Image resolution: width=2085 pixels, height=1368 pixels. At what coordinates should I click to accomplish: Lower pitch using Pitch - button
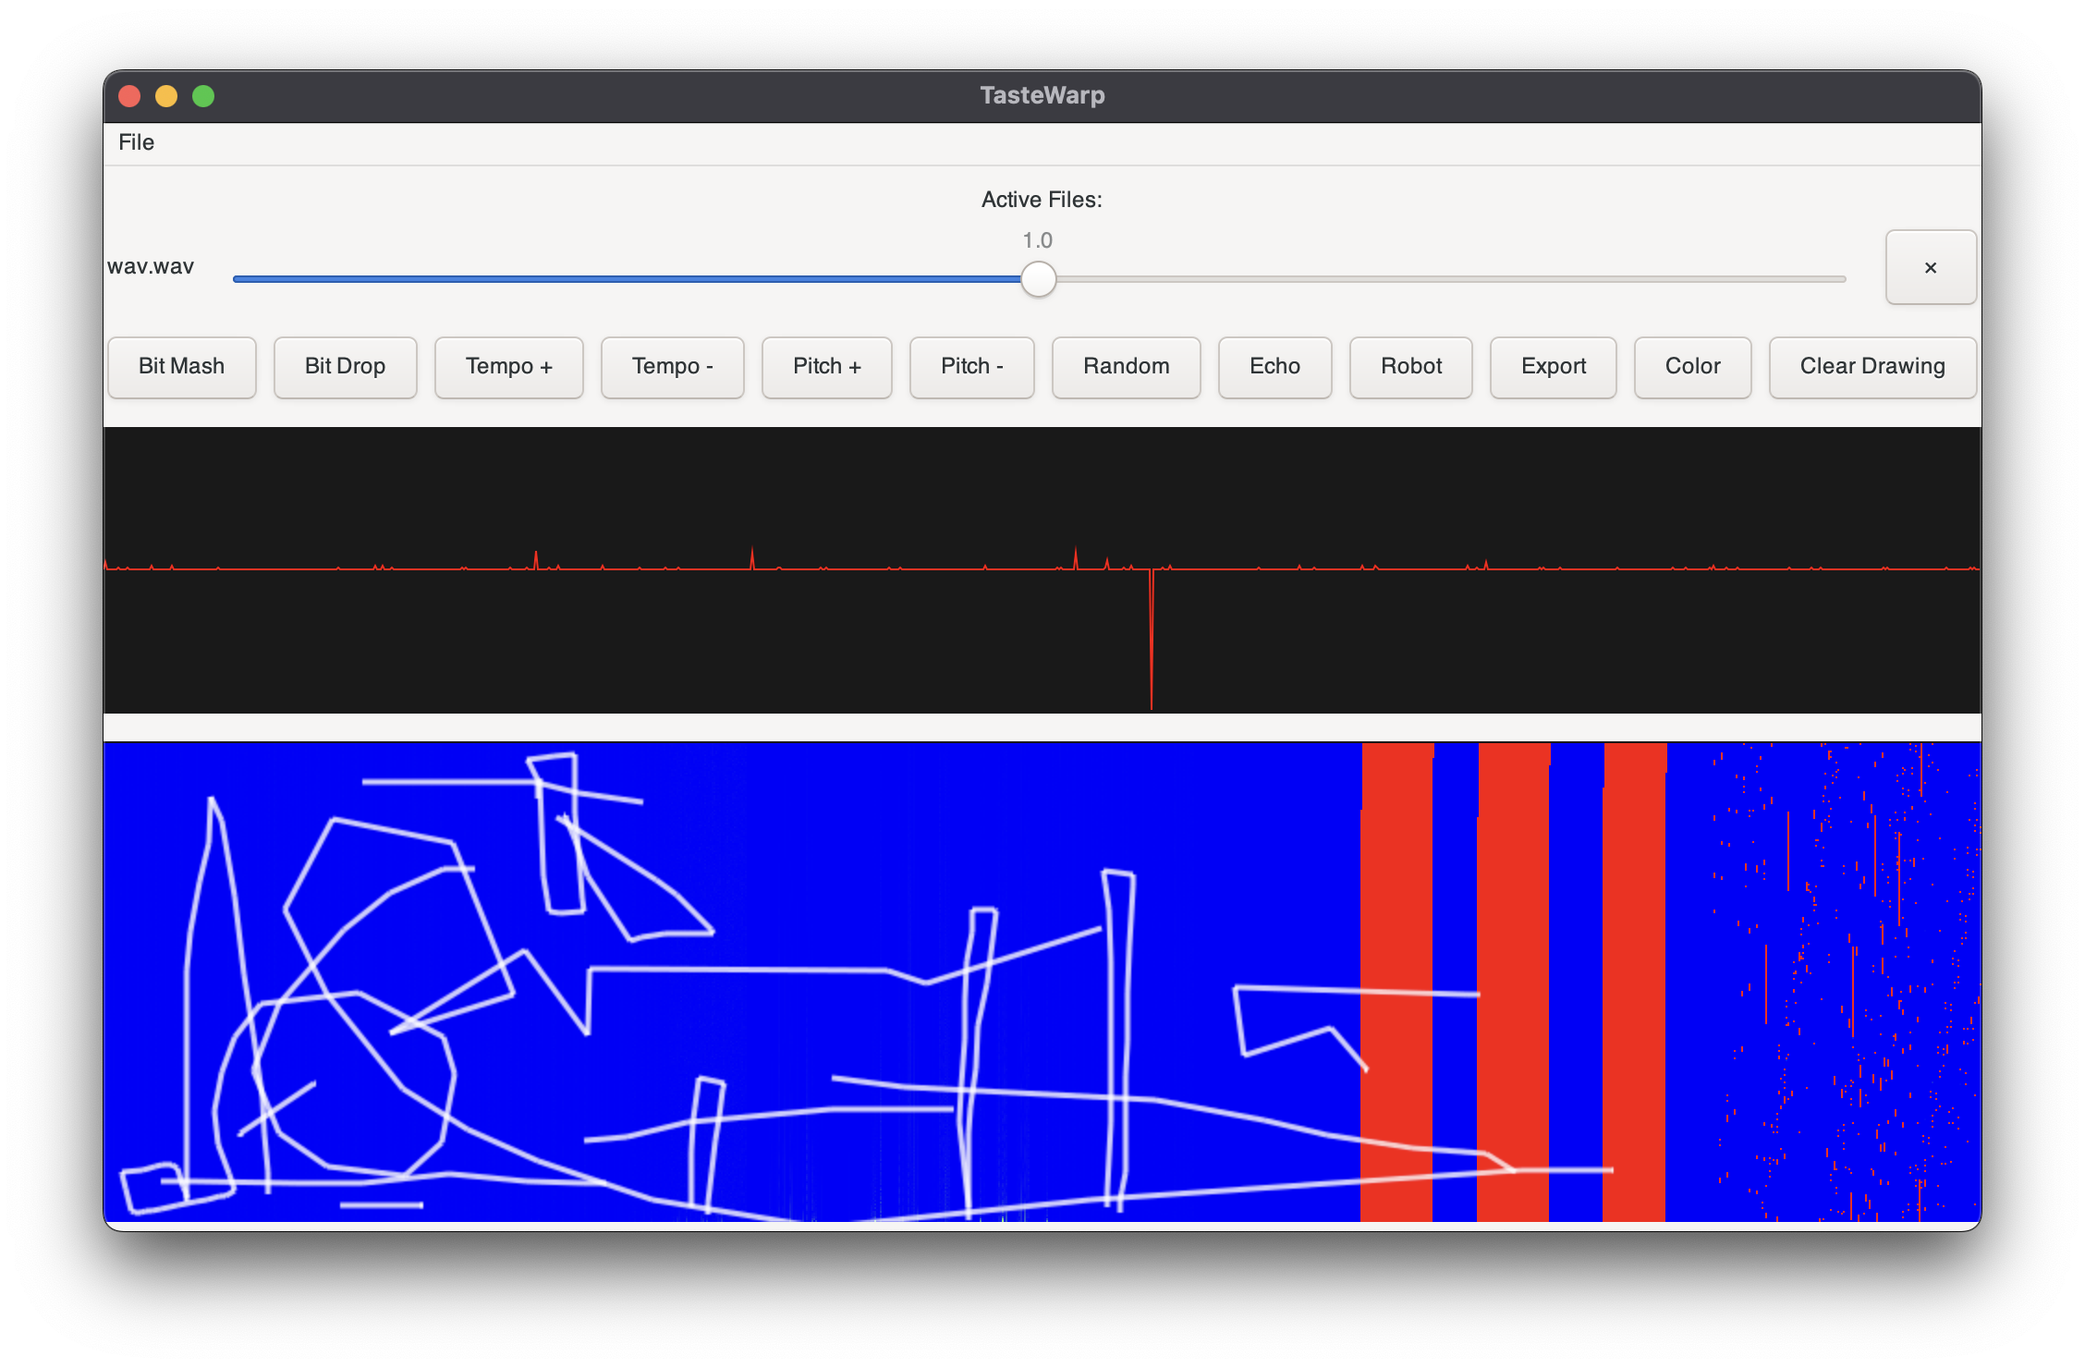pos(971,367)
